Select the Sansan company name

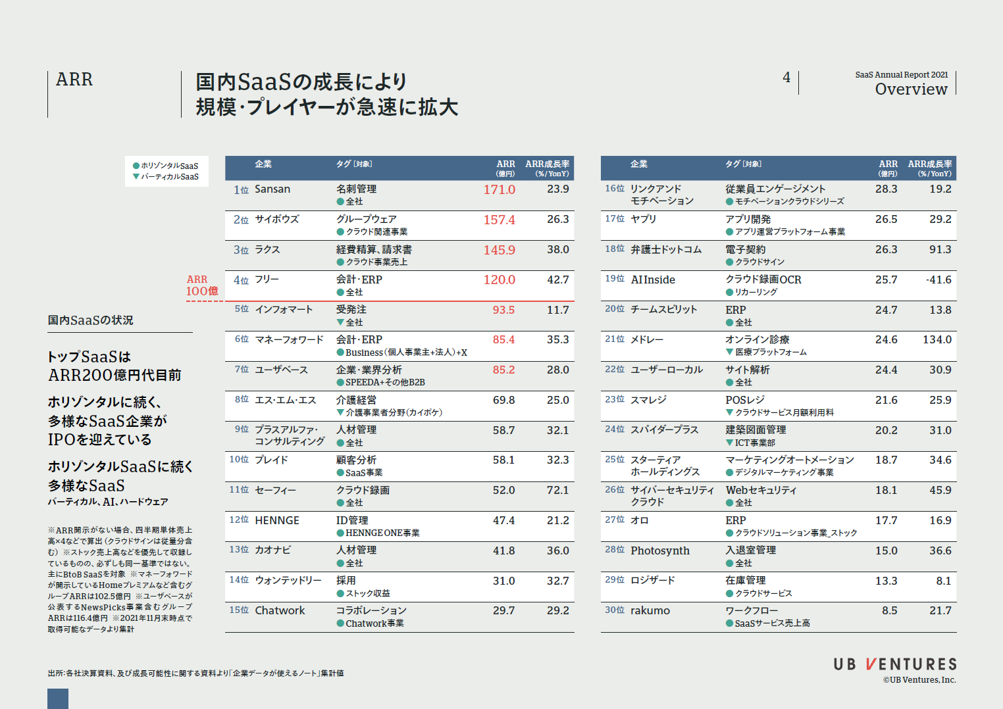pyautogui.click(x=272, y=189)
